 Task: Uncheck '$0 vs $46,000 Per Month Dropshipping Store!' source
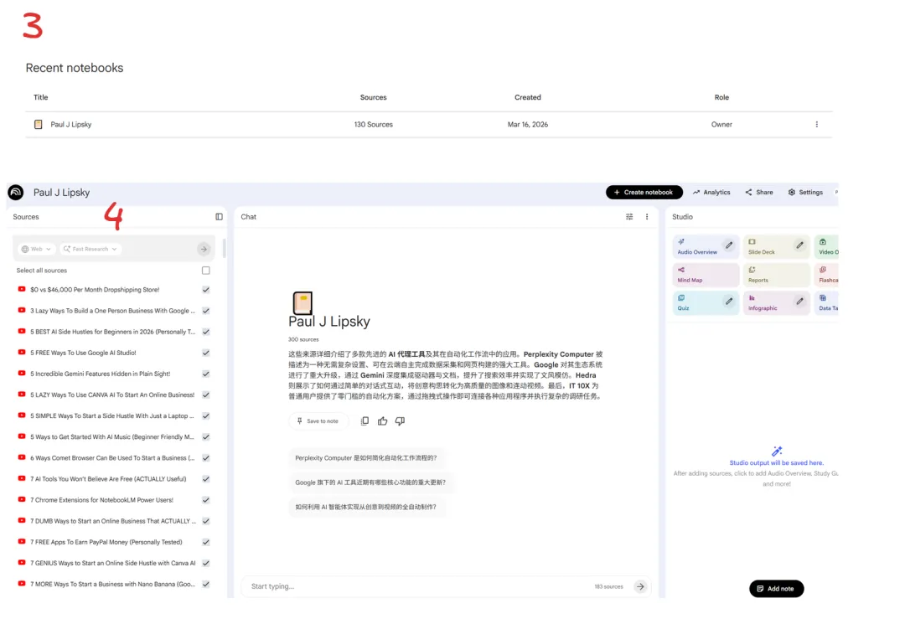coord(206,290)
